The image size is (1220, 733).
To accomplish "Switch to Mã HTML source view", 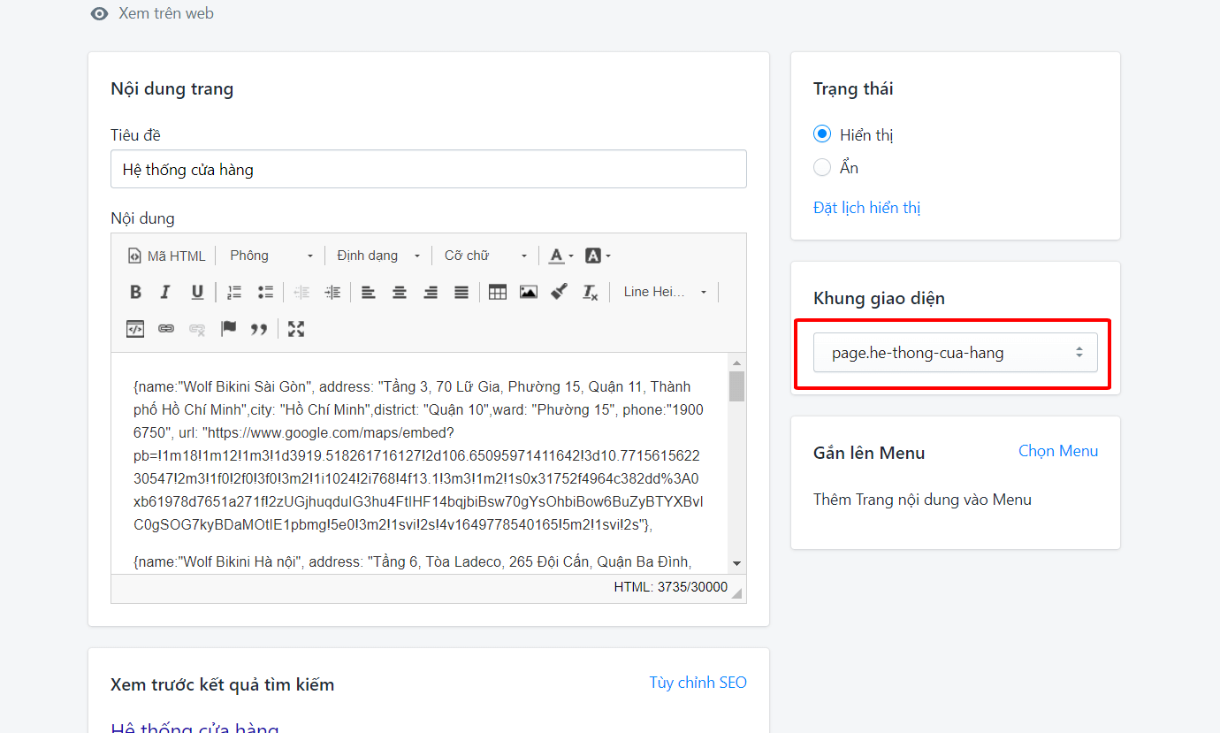I will point(166,256).
